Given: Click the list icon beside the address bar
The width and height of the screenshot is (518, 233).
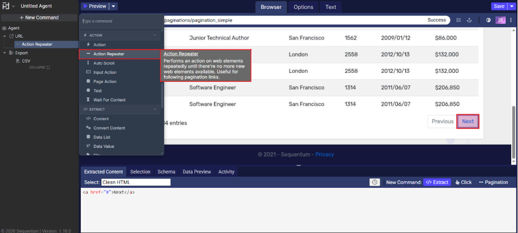Looking at the screenshot, I should point(458,20).
